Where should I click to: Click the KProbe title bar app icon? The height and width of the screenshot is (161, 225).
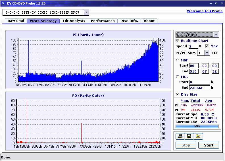[x=3, y=3]
